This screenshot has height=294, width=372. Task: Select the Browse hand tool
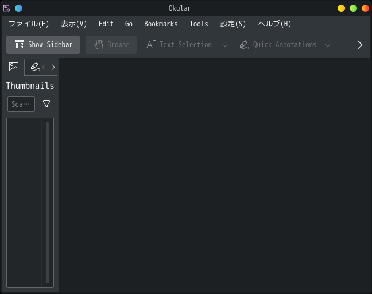pos(111,45)
